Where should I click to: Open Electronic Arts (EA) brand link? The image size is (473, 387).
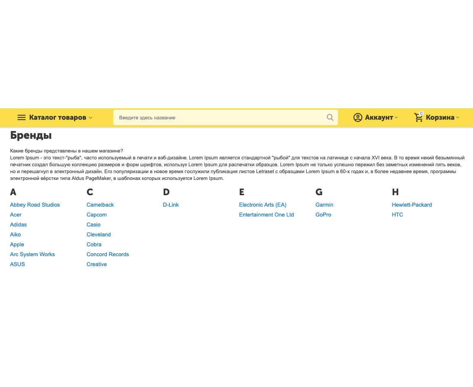262,205
